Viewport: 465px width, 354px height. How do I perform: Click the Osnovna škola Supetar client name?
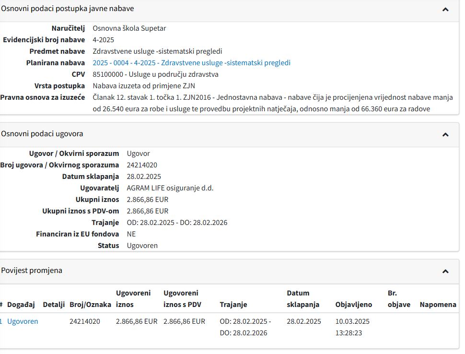point(129,28)
